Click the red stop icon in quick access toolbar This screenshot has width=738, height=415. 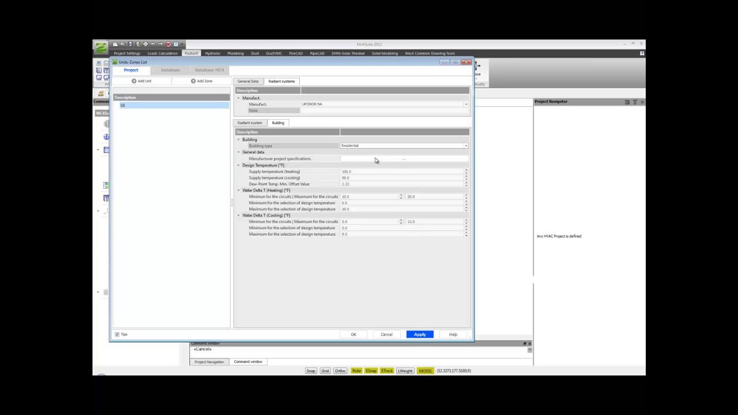click(168, 44)
